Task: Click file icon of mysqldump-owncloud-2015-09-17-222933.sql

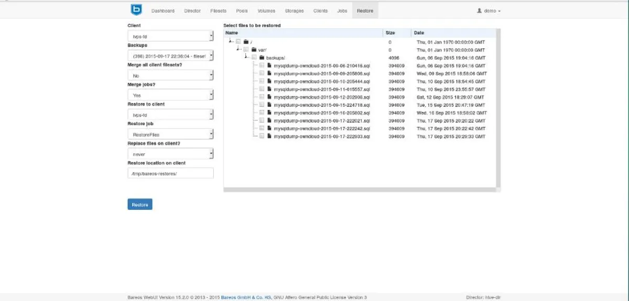Action: coord(269,136)
